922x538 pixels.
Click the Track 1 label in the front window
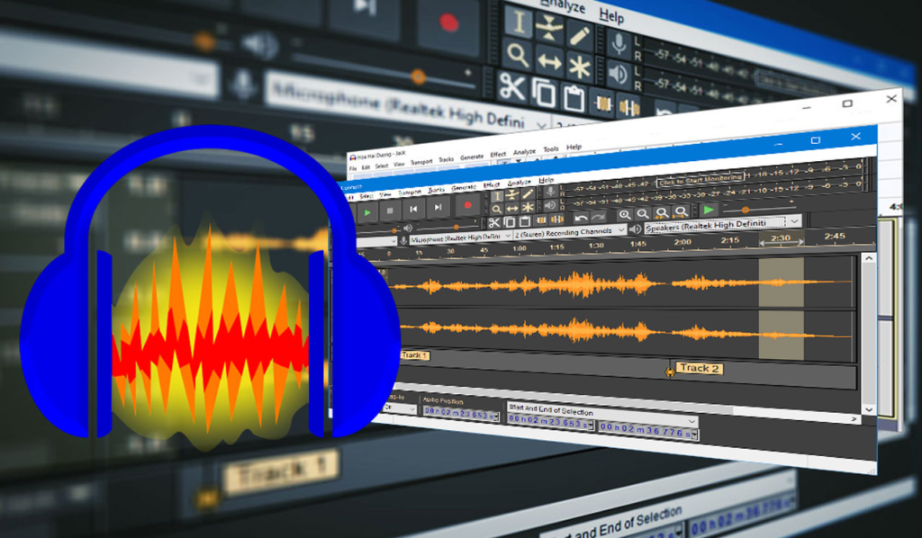[x=415, y=354]
